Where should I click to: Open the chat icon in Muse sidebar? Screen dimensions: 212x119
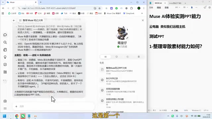point(5,35)
